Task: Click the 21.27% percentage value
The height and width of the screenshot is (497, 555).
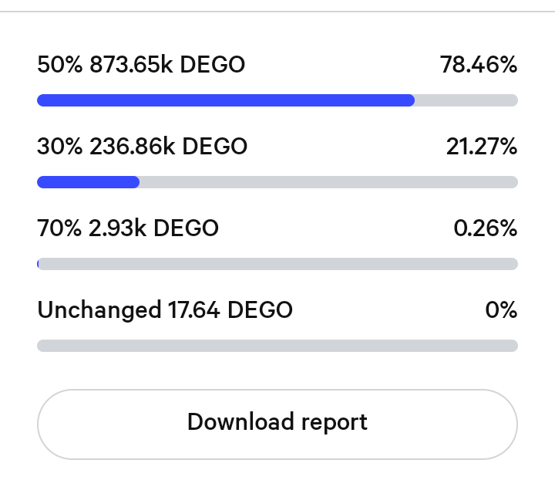Action: 482,146
